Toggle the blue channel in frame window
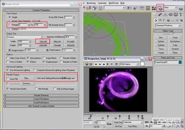 click(104, 64)
